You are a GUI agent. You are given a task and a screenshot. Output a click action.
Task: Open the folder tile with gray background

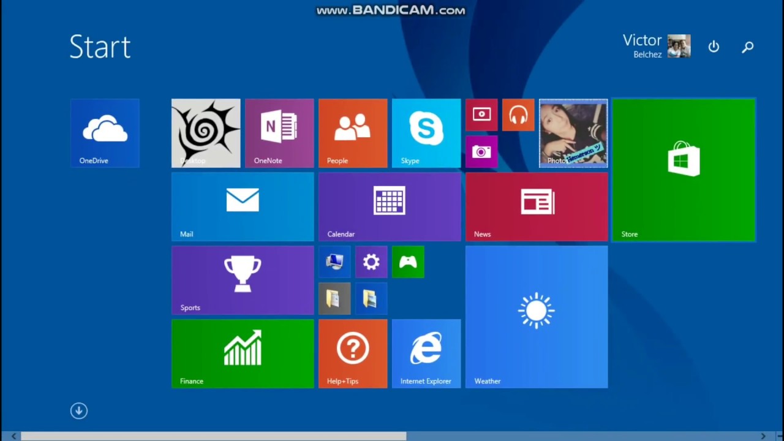pos(334,298)
